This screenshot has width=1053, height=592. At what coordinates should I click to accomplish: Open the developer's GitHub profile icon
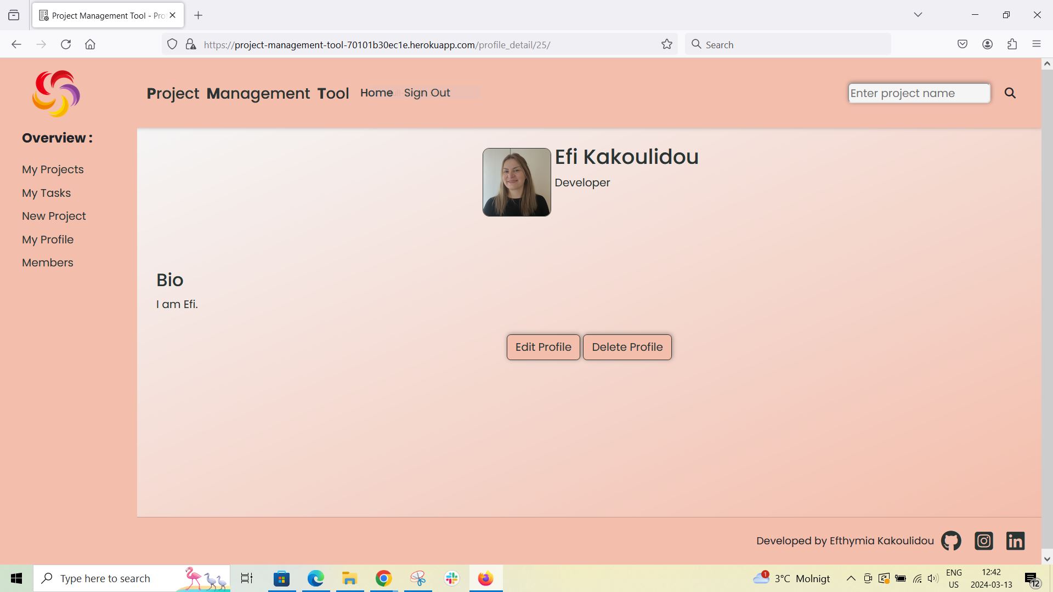[x=950, y=540]
